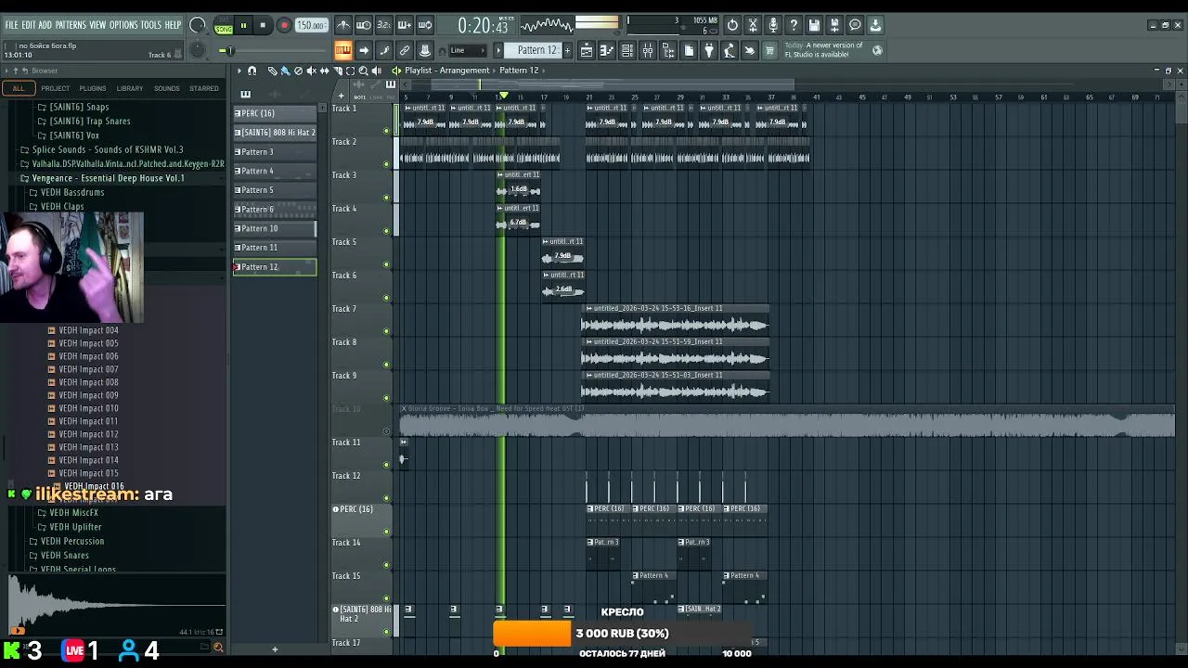Mute Track 1 with its green light
The image size is (1188, 668).
click(x=387, y=131)
